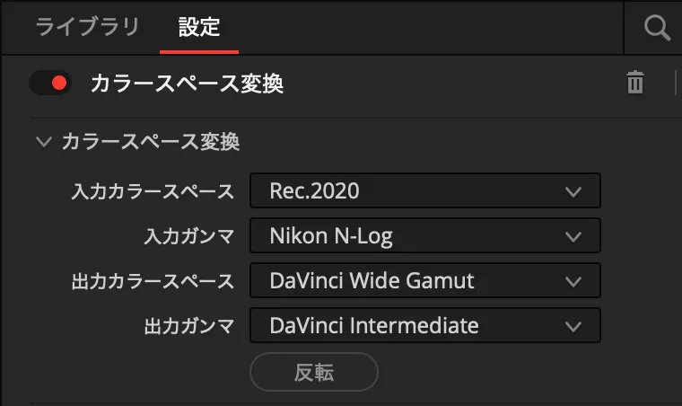682x406 pixels.
Task: Delete the effect with the trash icon
Action: click(x=635, y=84)
